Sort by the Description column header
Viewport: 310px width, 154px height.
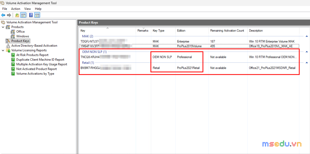[273, 31]
